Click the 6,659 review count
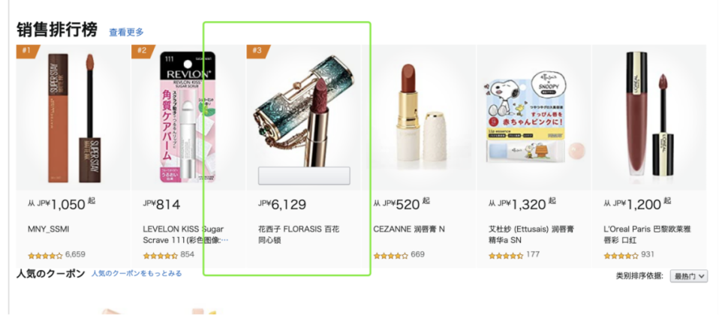719x315 pixels. pos(75,254)
